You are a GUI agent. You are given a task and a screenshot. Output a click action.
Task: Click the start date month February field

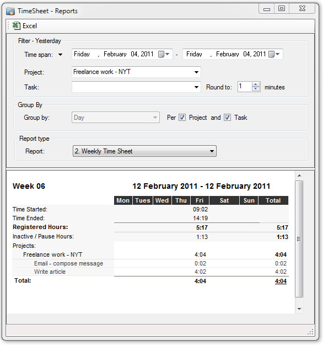click(115, 54)
